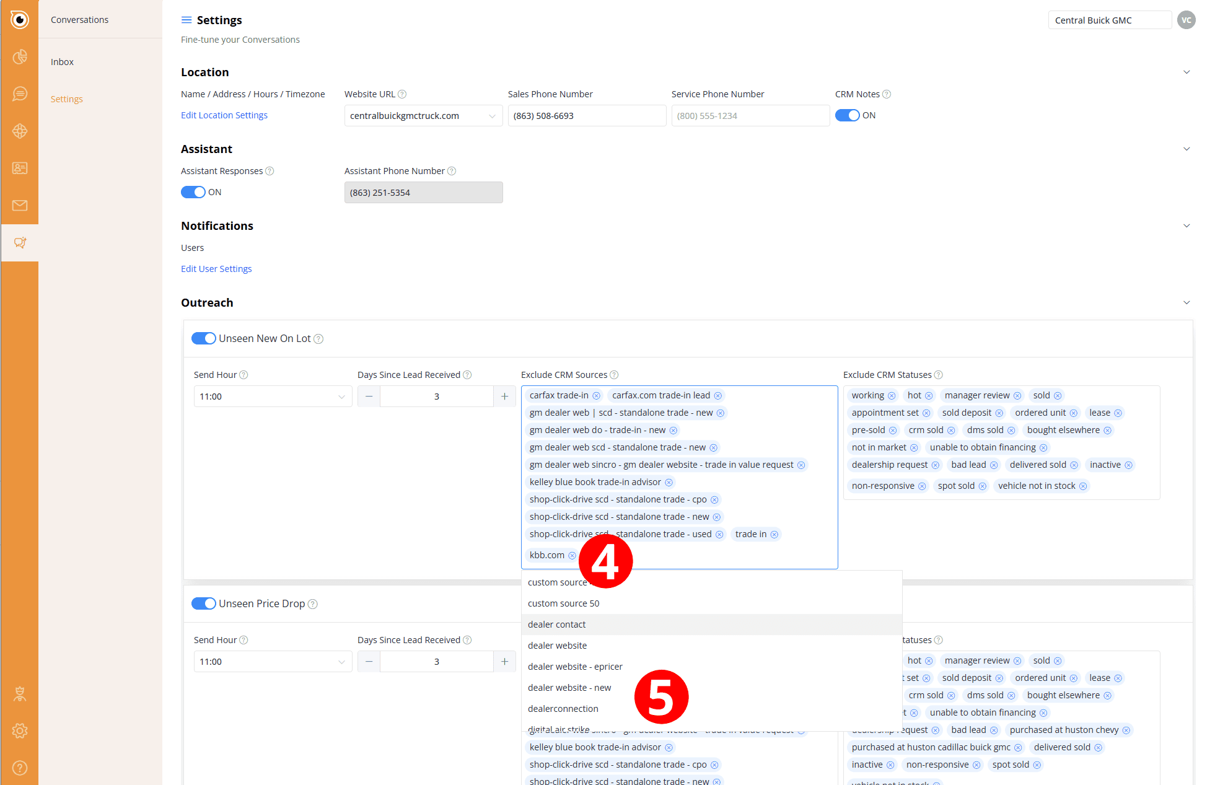Click the contact card sidebar icon
Viewport: 1215px width, 785px height.
point(20,168)
